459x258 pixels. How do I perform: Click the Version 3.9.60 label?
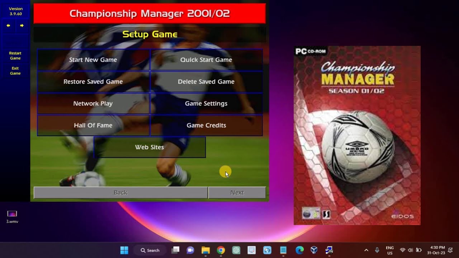pyautogui.click(x=15, y=11)
